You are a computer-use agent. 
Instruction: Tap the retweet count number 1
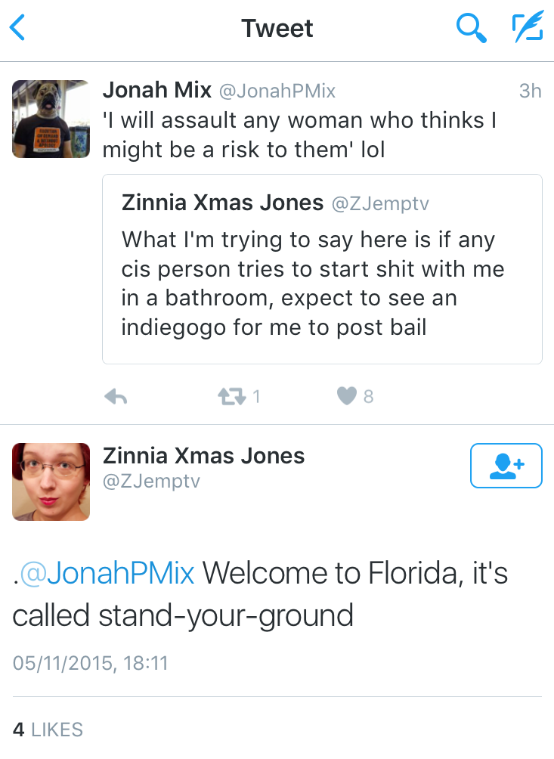pos(256,397)
